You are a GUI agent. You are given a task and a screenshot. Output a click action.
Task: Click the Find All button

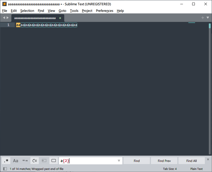(x=191, y=161)
